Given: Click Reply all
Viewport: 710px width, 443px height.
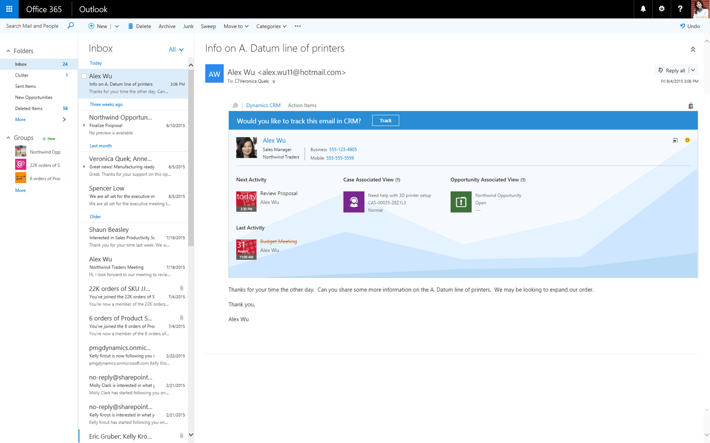Looking at the screenshot, I should 672,70.
